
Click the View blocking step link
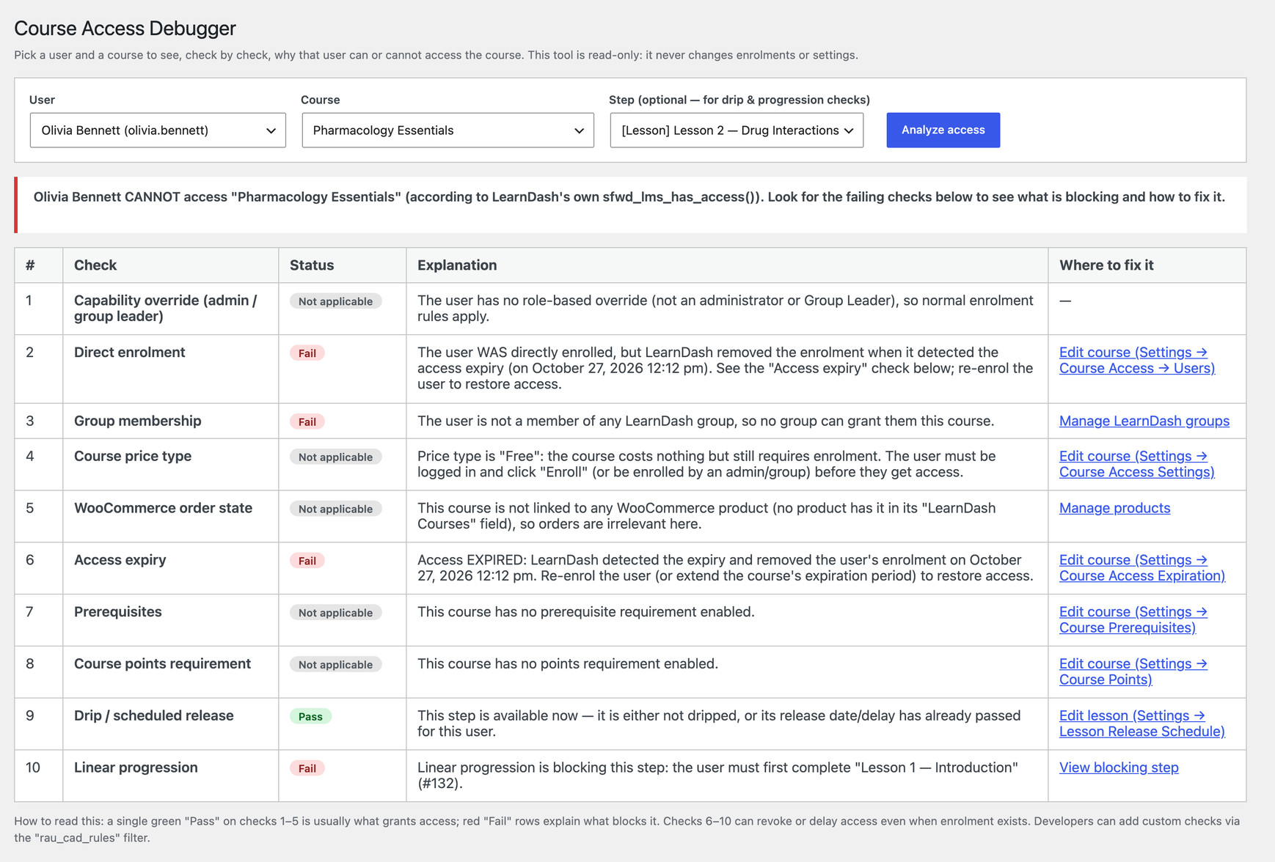[x=1119, y=767]
